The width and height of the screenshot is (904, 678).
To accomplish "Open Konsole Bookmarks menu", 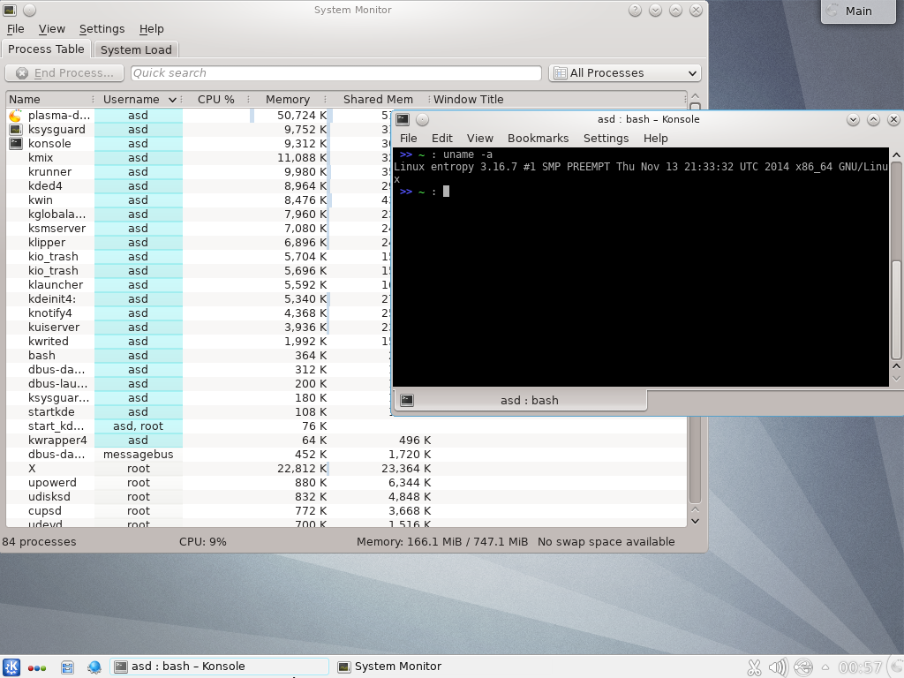I will [538, 139].
